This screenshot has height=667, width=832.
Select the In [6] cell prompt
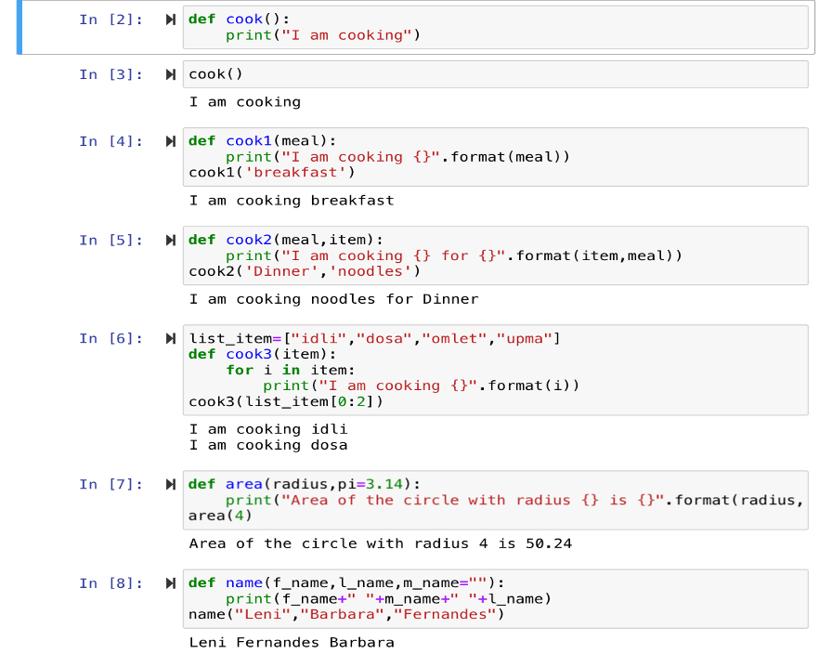pyautogui.click(x=110, y=338)
